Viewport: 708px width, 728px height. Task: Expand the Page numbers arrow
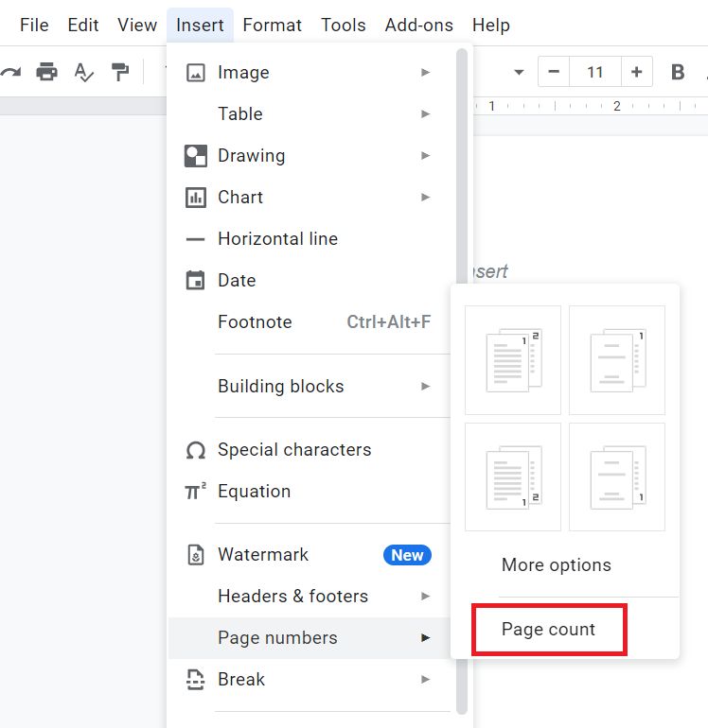point(425,638)
